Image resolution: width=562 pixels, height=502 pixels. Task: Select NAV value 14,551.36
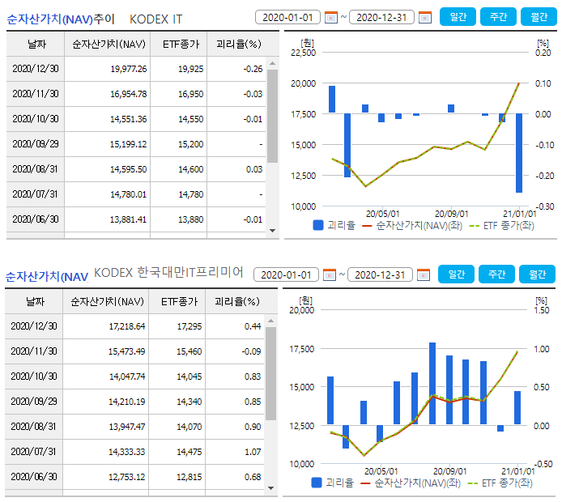pos(128,119)
